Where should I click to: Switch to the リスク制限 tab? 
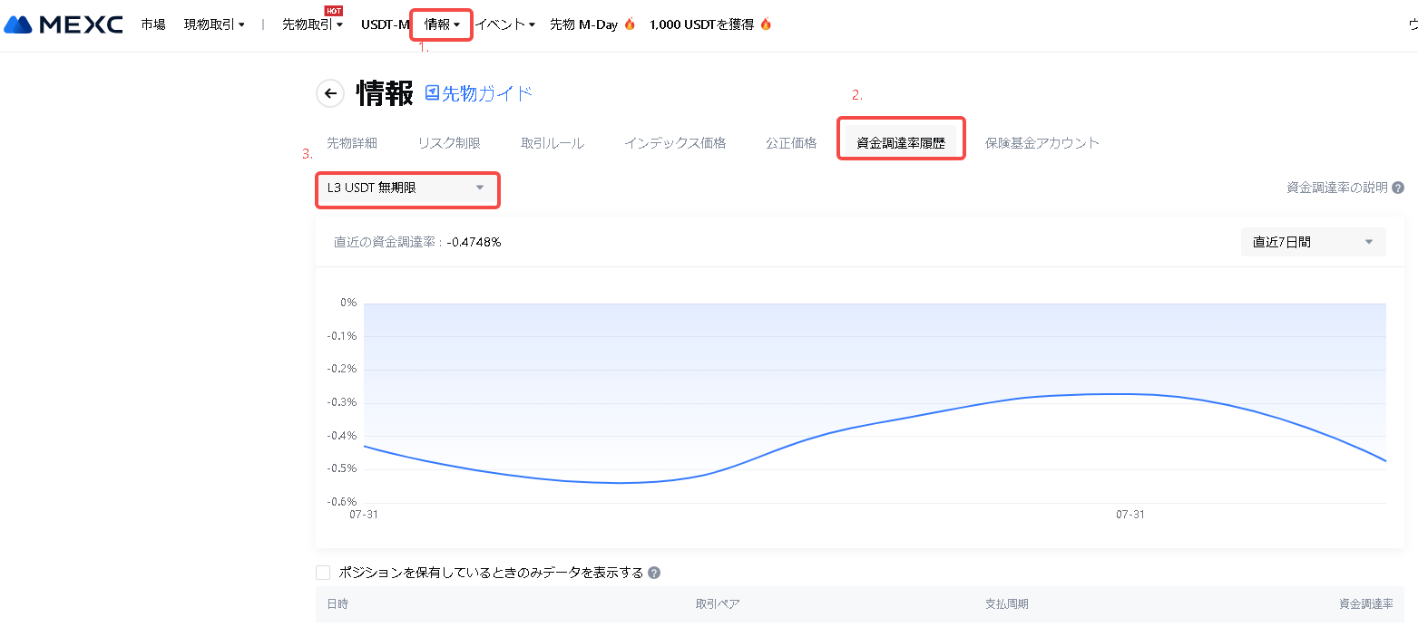click(x=449, y=143)
